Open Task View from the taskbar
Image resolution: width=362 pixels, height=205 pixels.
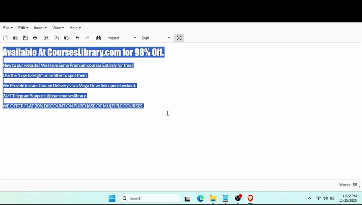point(187,198)
